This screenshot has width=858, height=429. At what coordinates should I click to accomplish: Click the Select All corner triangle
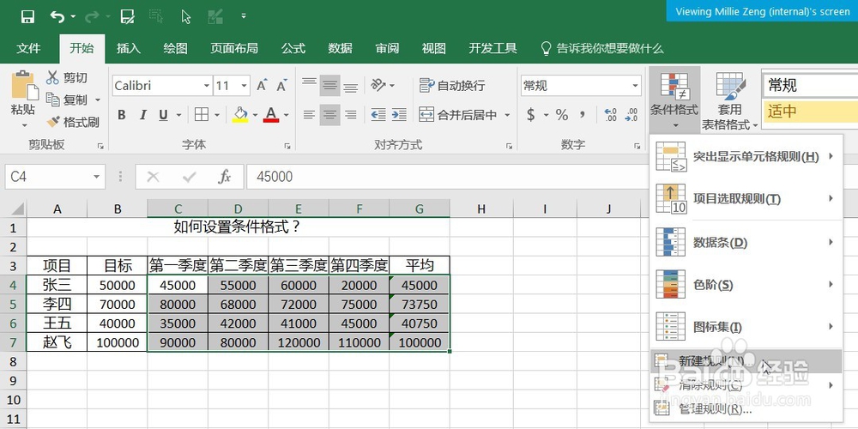coord(16,208)
